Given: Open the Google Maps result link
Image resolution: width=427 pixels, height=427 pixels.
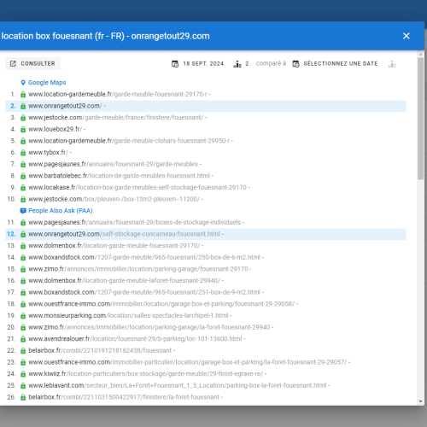Looking at the screenshot, I should [47, 83].
